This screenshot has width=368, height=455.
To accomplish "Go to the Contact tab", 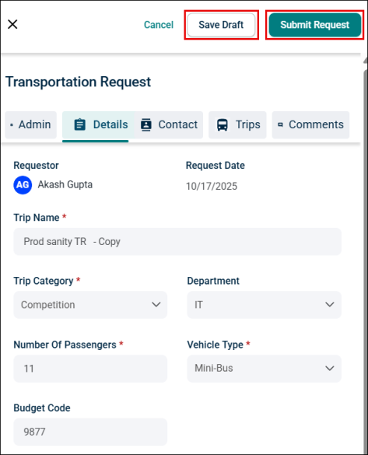I will coord(169,124).
